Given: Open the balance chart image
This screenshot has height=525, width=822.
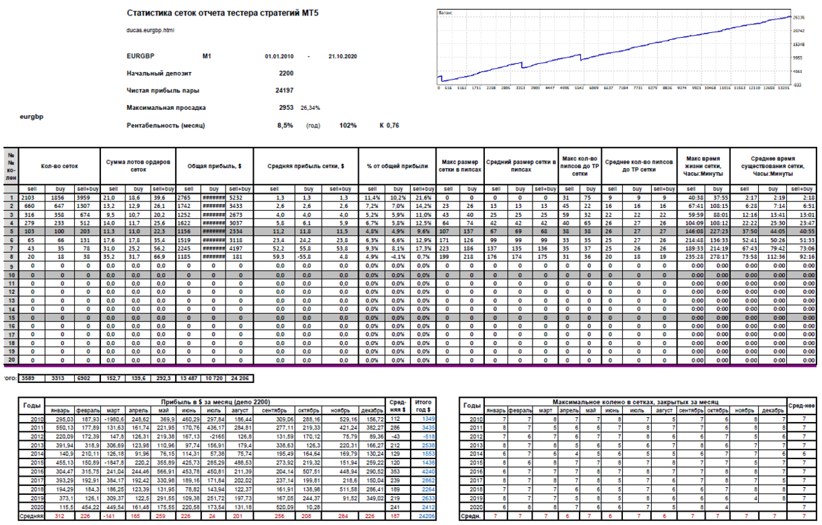Looking at the screenshot, I should click(x=620, y=50).
